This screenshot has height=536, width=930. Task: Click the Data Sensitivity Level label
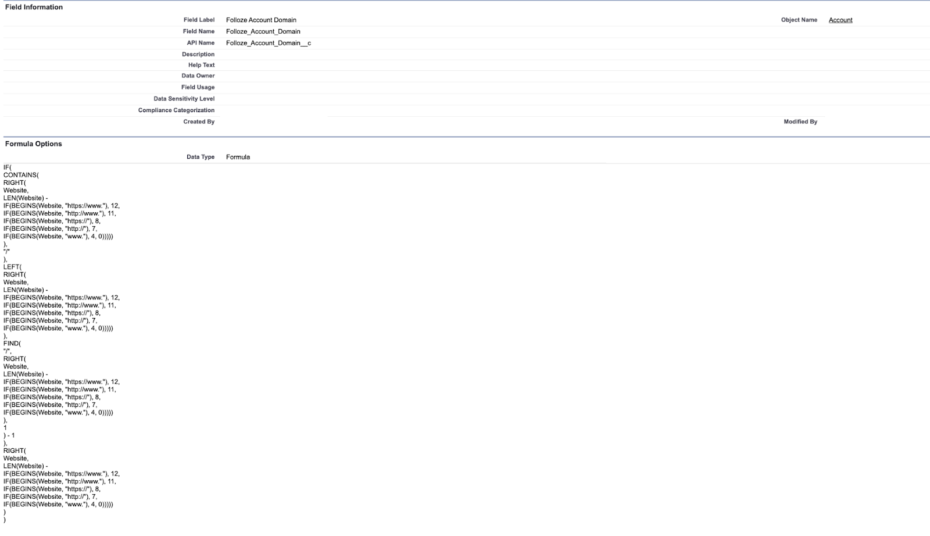184,99
